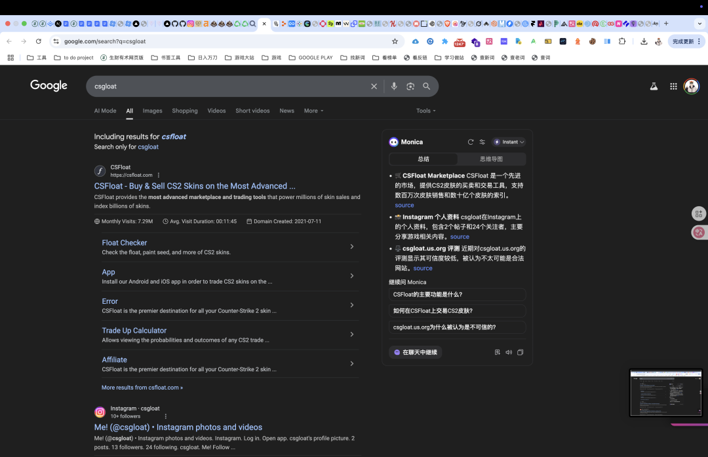
Task: Submit search with the magnifier icon
Action: pyautogui.click(x=427, y=86)
